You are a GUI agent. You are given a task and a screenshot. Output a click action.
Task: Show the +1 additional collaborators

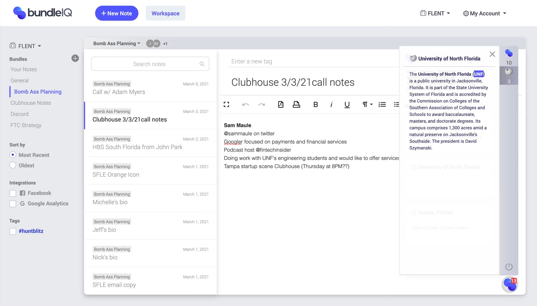(165, 44)
